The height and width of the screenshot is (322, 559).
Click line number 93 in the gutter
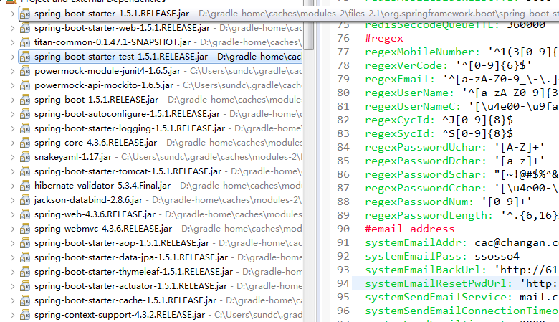[x=343, y=270]
